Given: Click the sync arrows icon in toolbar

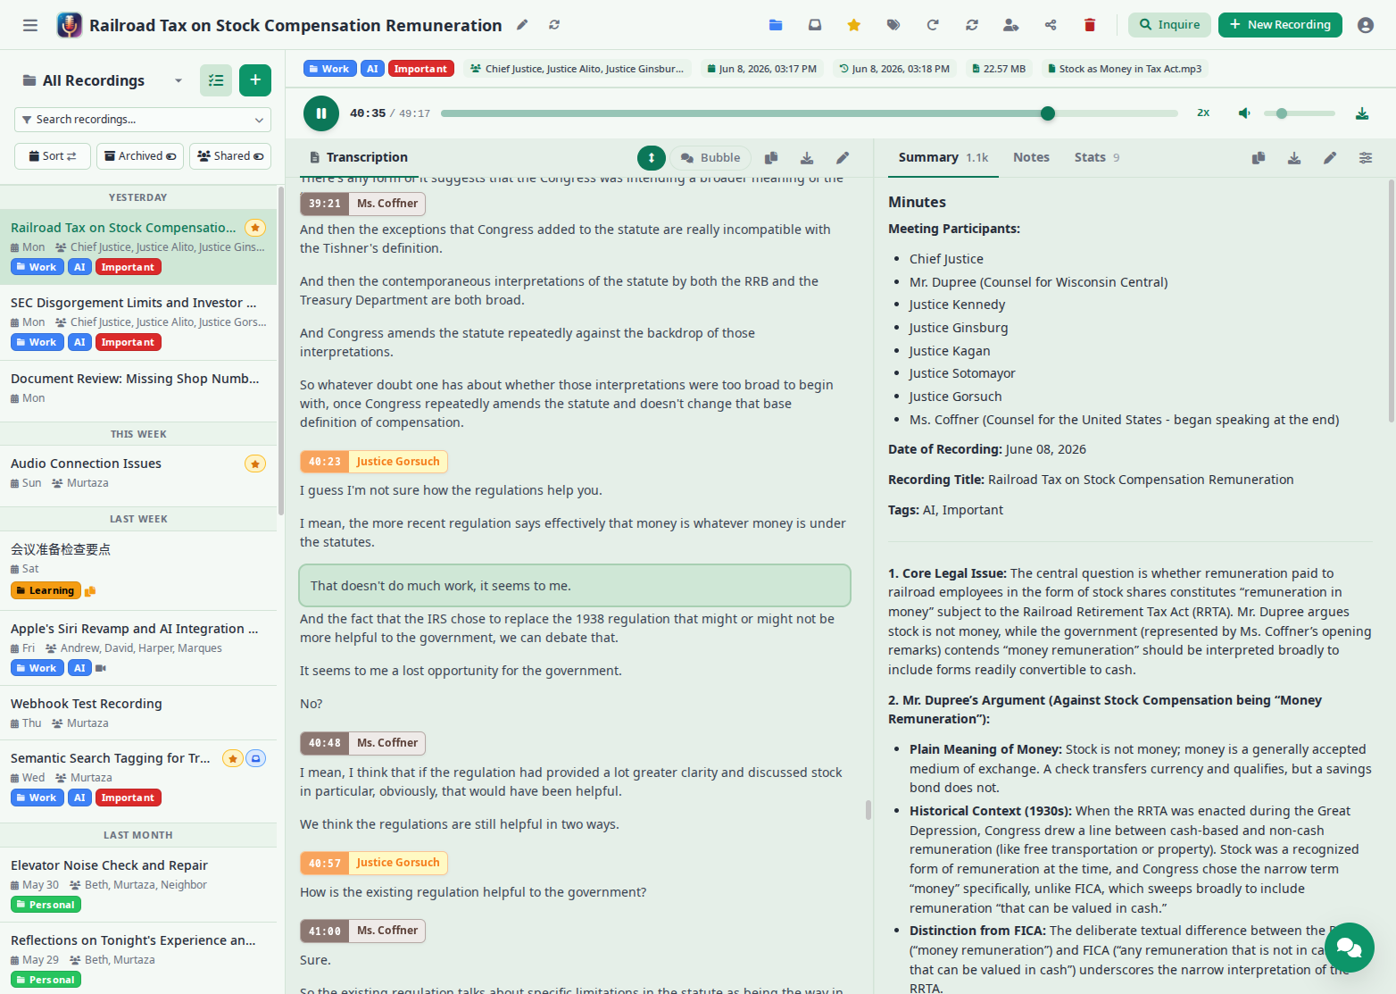Looking at the screenshot, I should coord(972,25).
